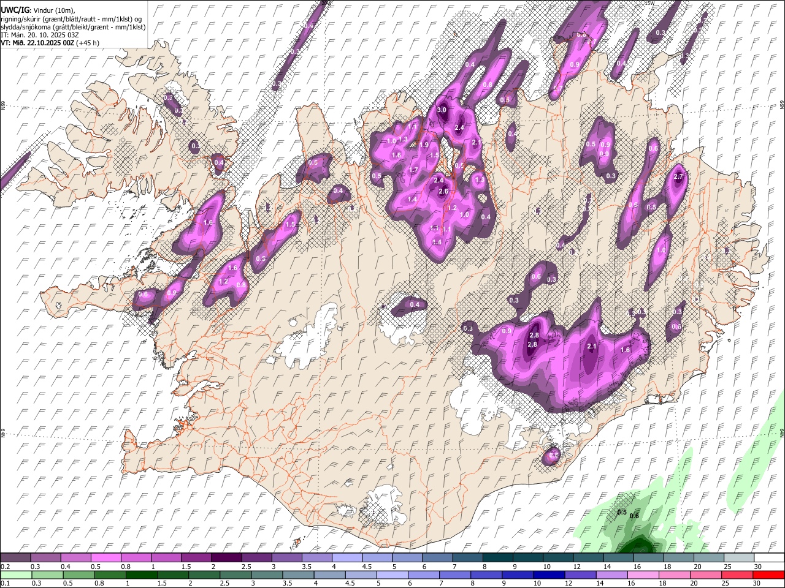Click the initial time text 'IT: Mán. 20. 10. 2025 03Z'
This screenshot has height=588, width=785.
click(40, 35)
